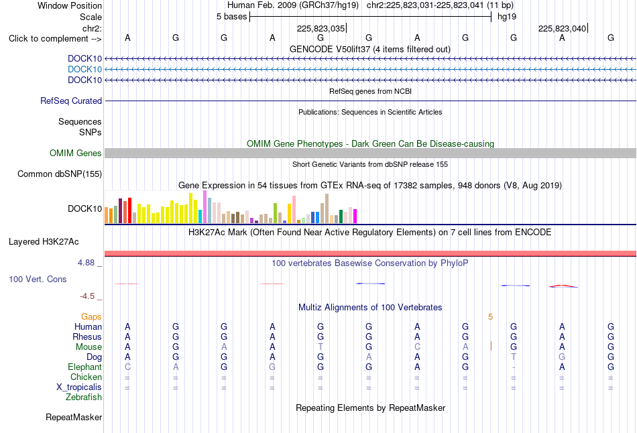Click the 'OMIM Gene Phenotypes' green track title
The width and height of the screenshot is (637, 433).
pos(370,144)
